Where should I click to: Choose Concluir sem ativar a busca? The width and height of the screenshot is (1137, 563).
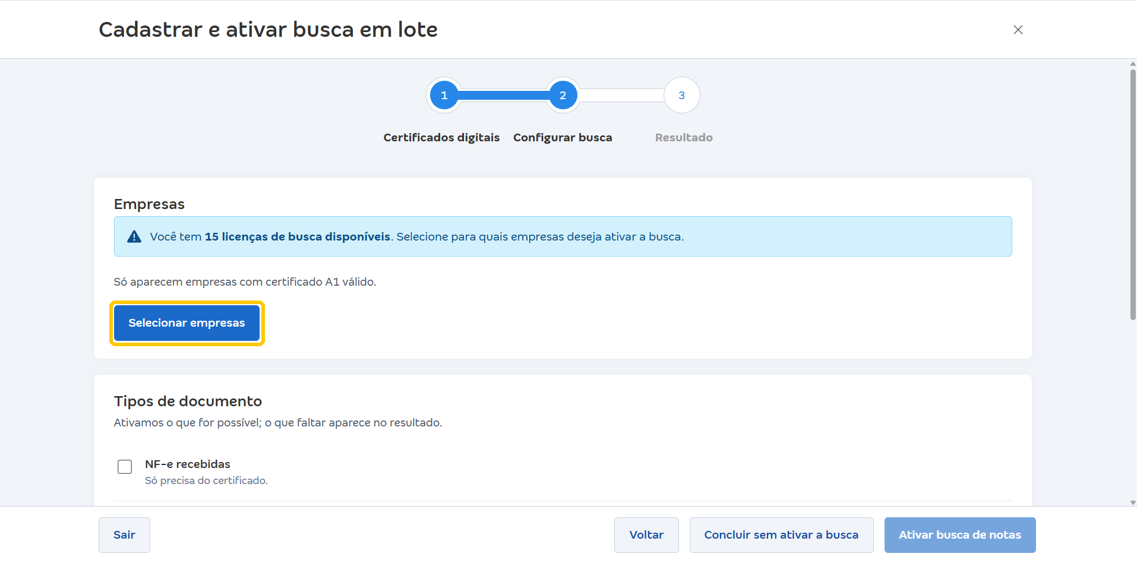click(x=781, y=535)
